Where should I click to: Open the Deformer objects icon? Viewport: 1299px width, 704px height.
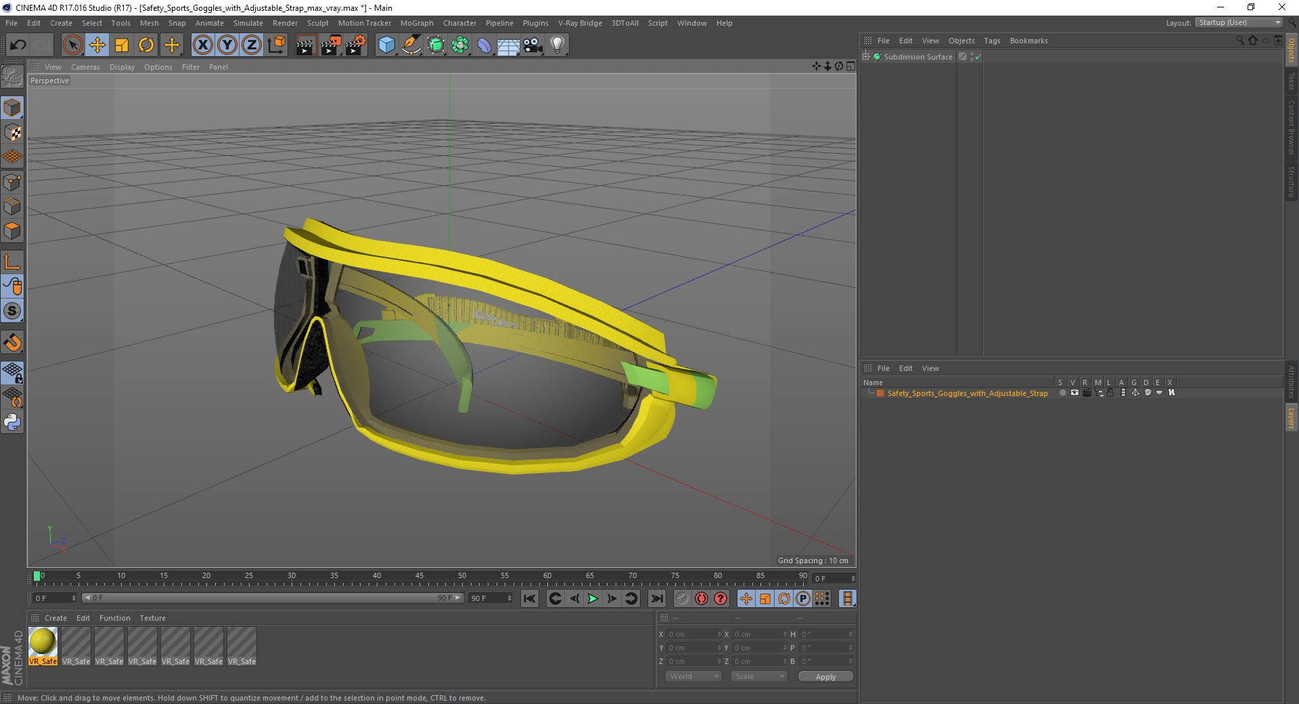[484, 45]
